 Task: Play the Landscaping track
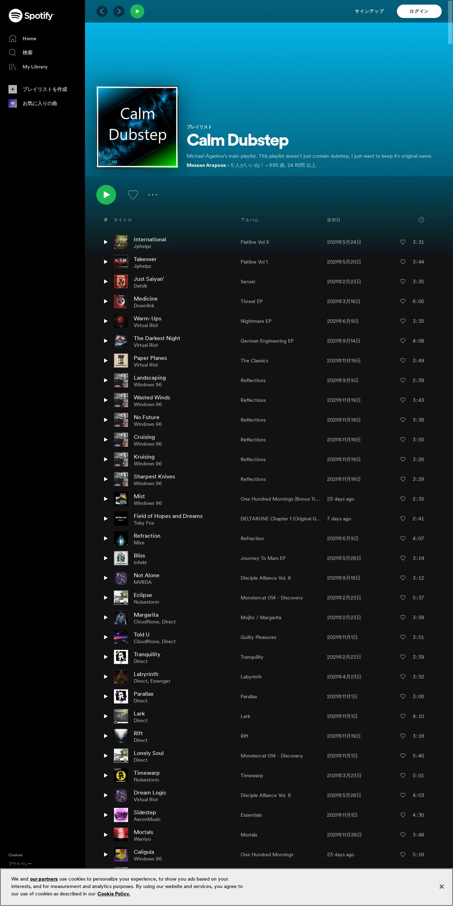tap(105, 380)
